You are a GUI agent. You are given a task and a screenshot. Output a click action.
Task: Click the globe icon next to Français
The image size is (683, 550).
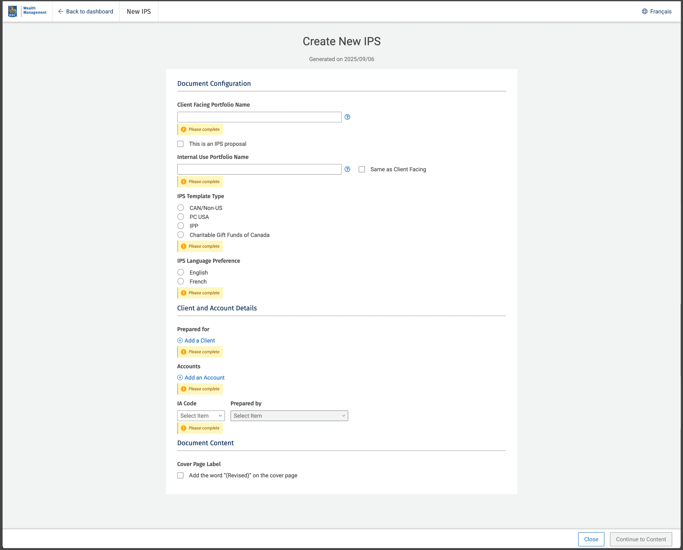644,11
